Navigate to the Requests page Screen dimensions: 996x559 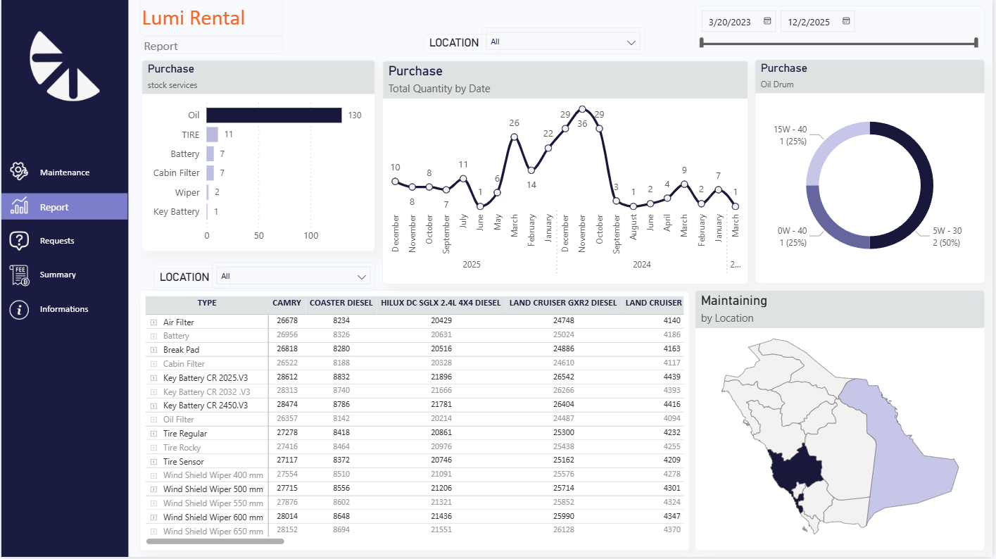(x=57, y=241)
